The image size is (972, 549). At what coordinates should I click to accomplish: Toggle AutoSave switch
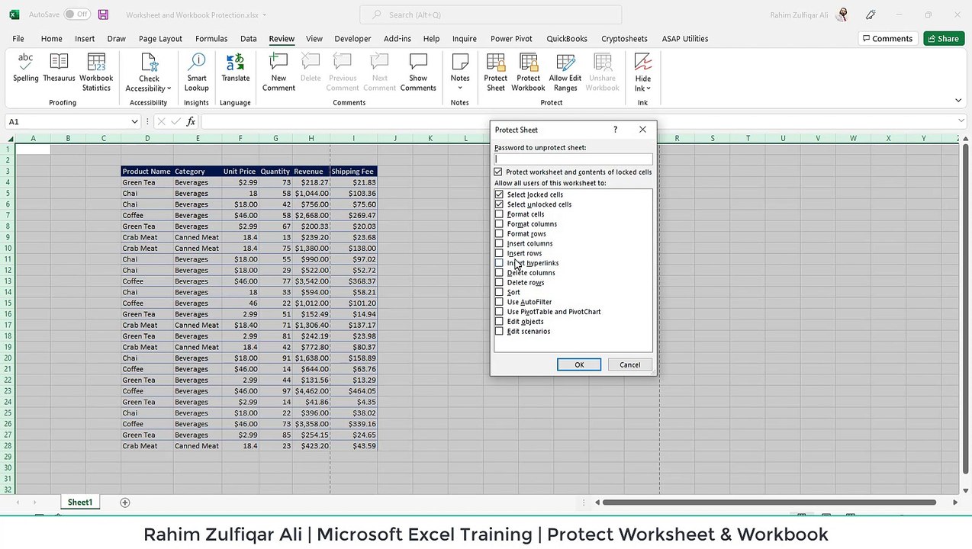coord(76,14)
